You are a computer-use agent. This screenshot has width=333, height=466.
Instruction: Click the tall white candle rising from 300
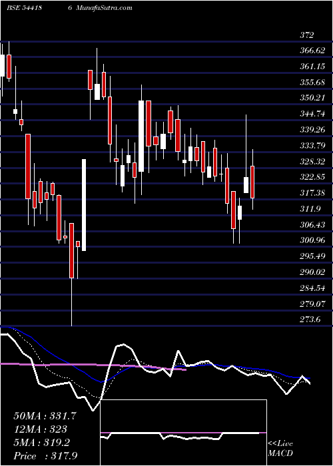84,205
